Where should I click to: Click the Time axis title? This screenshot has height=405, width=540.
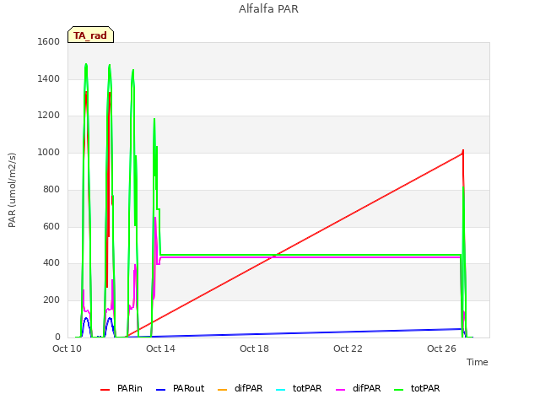click(478, 362)
